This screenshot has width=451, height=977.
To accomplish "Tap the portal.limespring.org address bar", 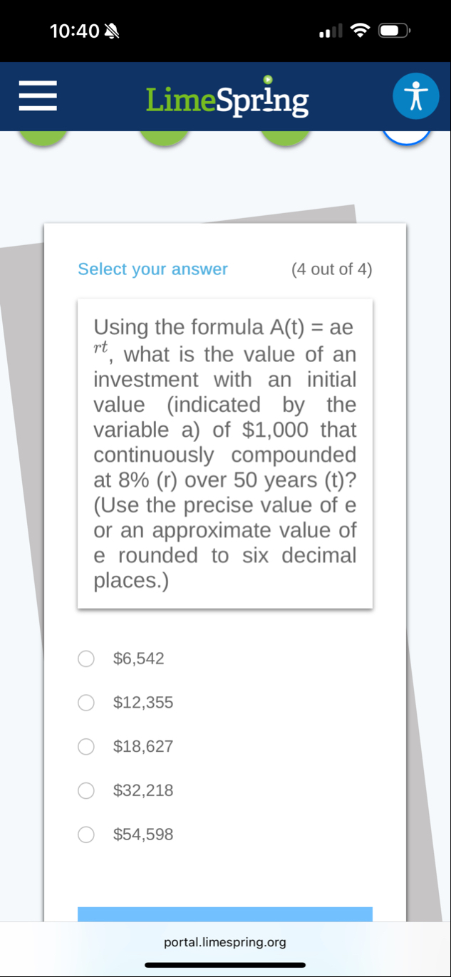I will [225, 942].
